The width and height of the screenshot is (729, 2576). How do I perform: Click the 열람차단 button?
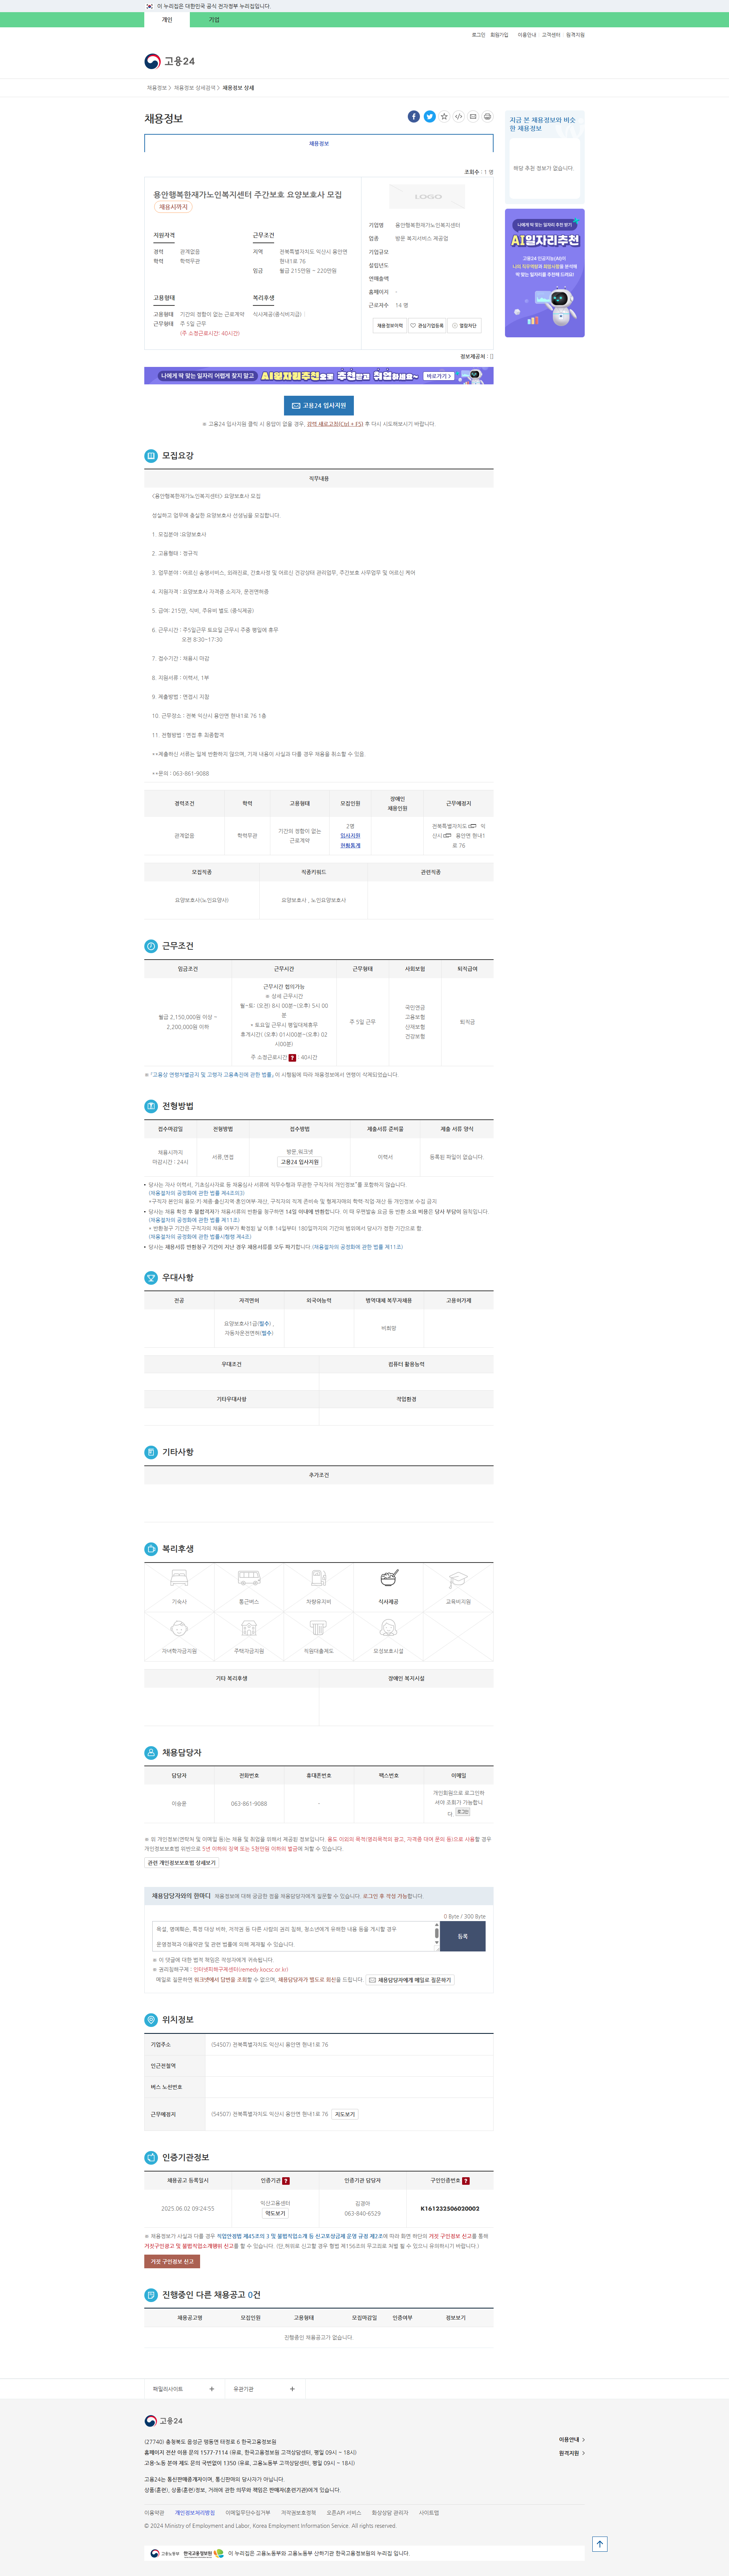pos(464,325)
